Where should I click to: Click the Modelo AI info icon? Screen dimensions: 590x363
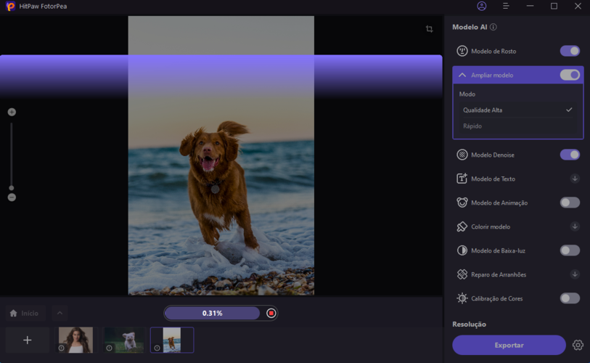[x=493, y=28]
